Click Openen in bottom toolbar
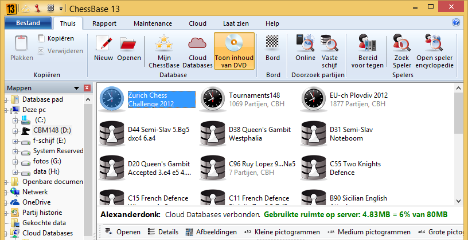The image size is (468, 240). tap(123, 232)
